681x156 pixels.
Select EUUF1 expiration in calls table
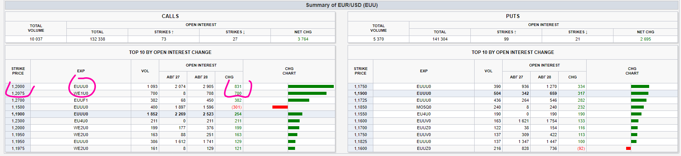click(81, 100)
